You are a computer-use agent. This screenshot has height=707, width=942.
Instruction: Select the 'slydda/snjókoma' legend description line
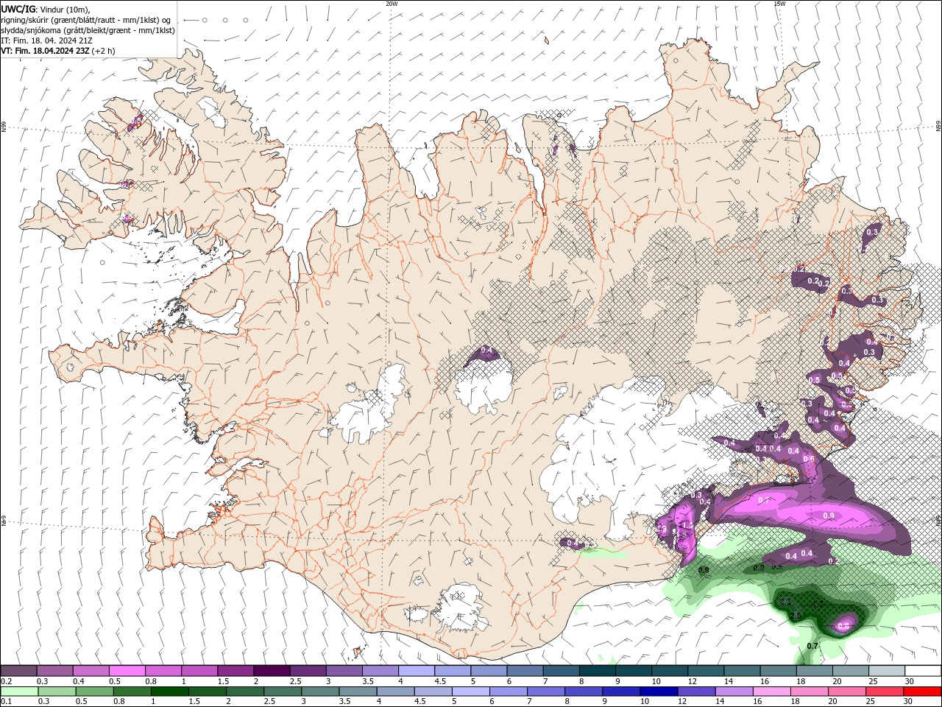pyautogui.click(x=88, y=30)
